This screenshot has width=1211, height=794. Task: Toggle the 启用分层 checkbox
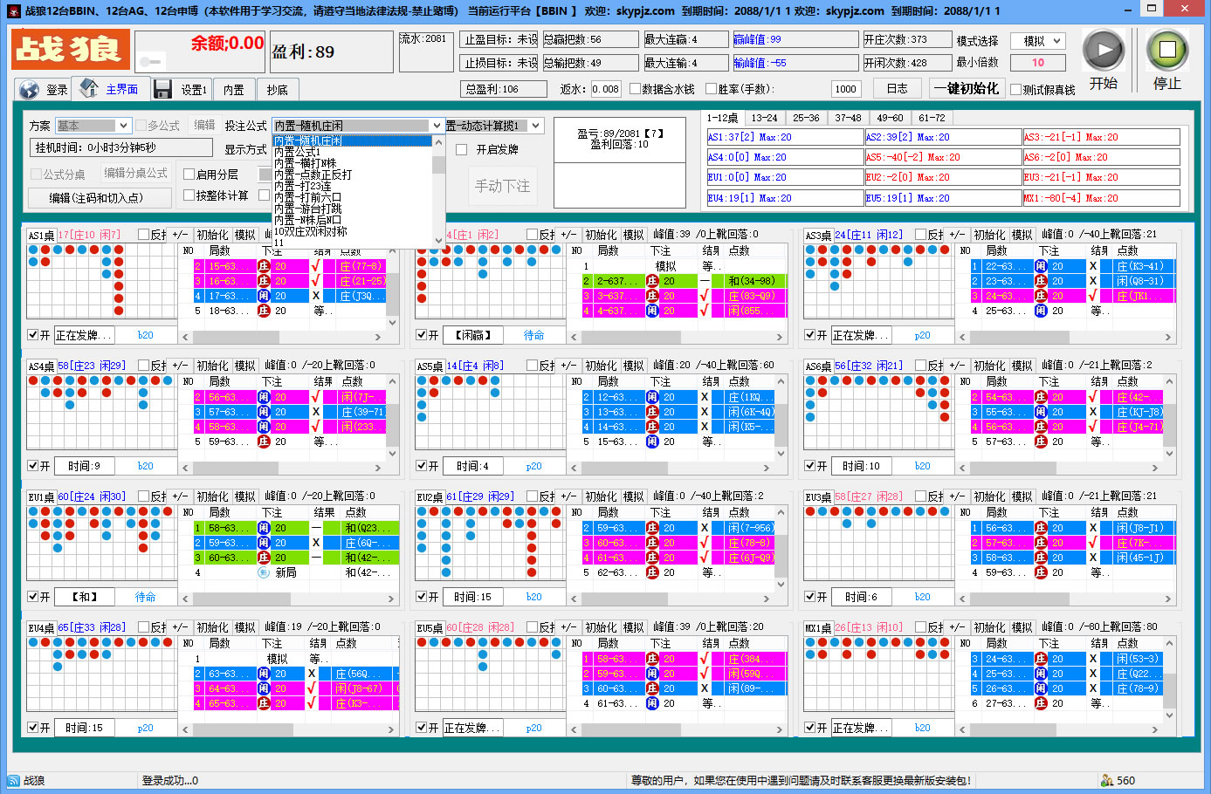(x=189, y=175)
